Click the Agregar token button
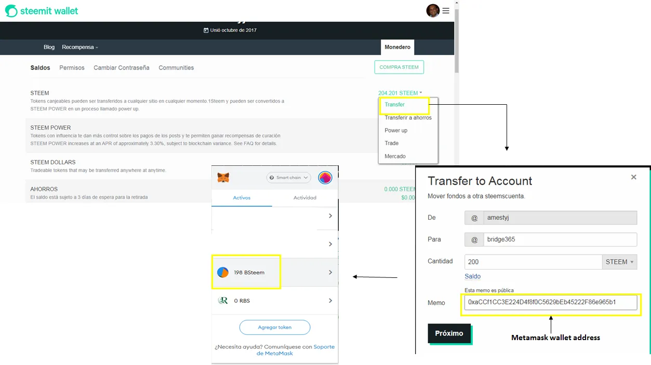Image resolution: width=651 pixels, height=365 pixels. point(275,327)
